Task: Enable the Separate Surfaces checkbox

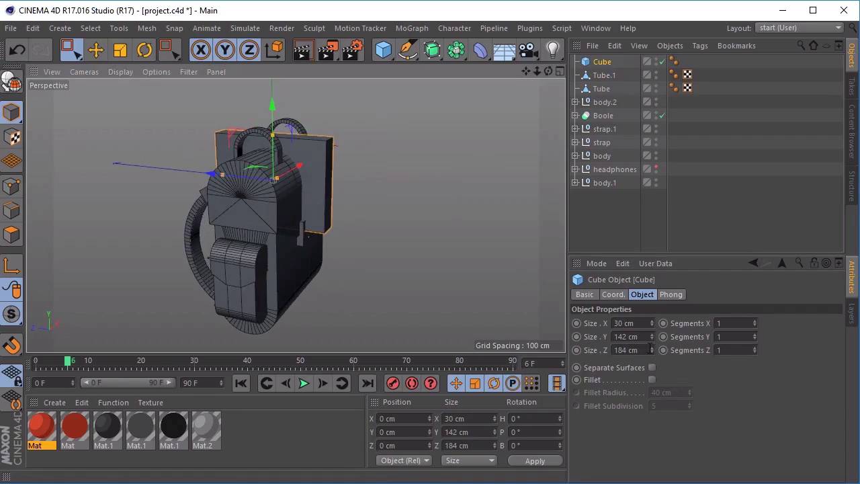Action: point(652,368)
